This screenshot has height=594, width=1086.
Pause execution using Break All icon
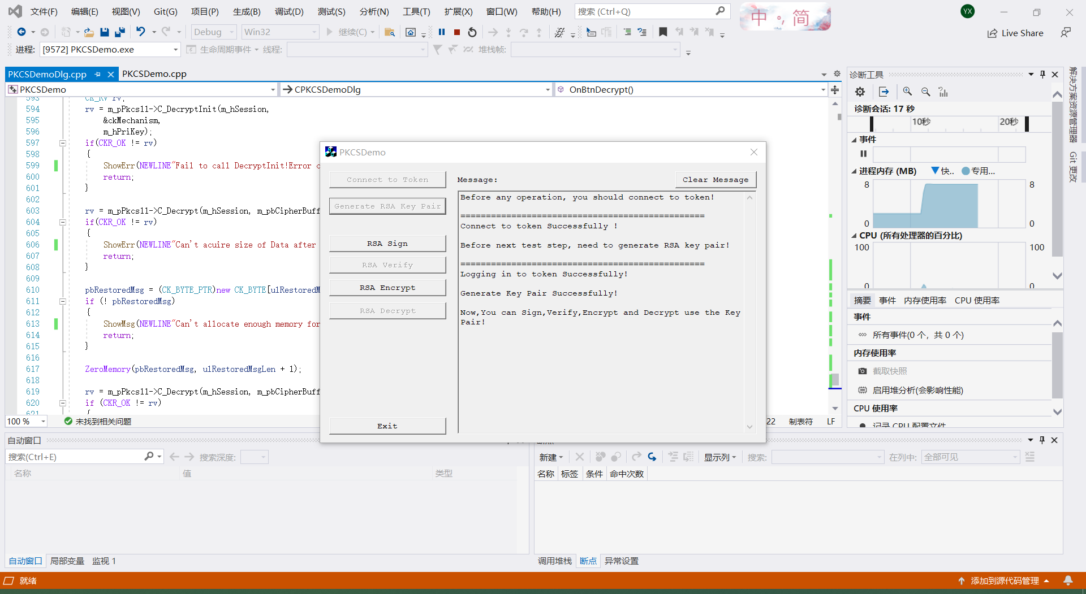point(442,32)
